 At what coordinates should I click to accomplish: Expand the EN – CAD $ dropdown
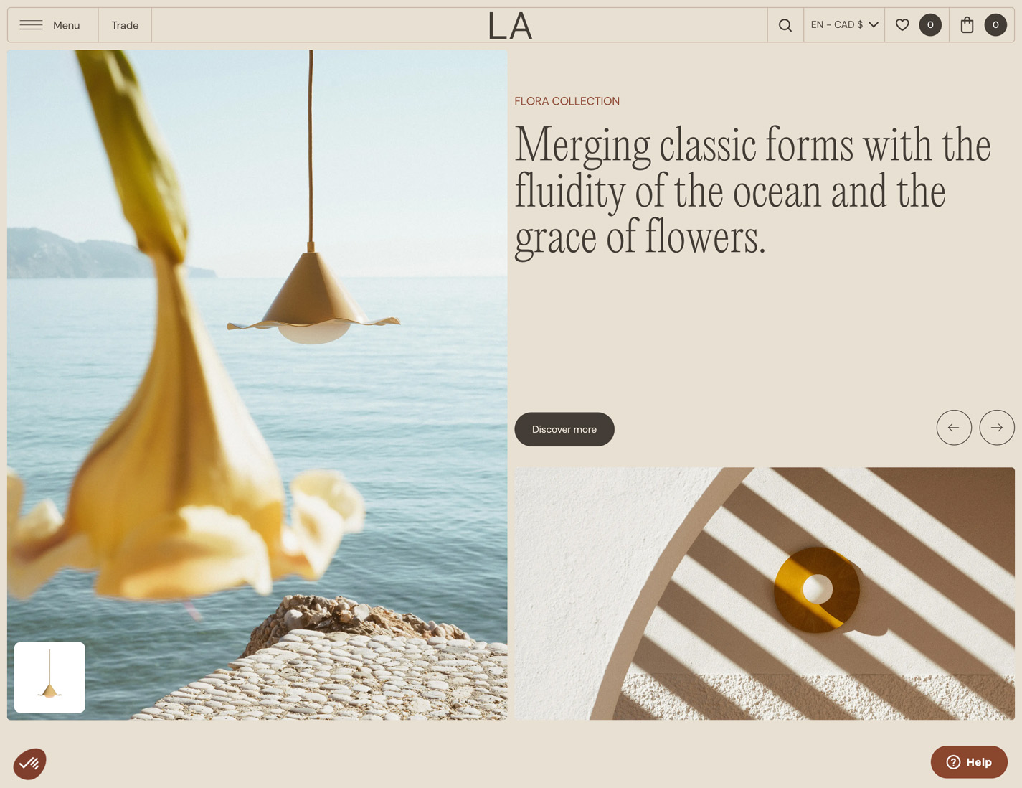click(x=844, y=25)
